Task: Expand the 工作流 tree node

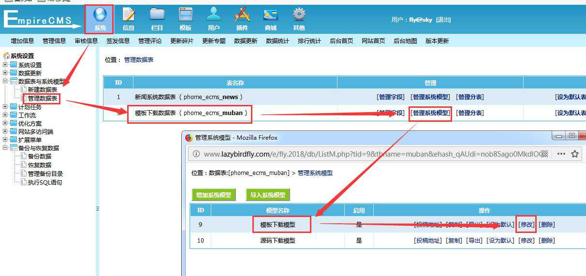Action: [5, 115]
